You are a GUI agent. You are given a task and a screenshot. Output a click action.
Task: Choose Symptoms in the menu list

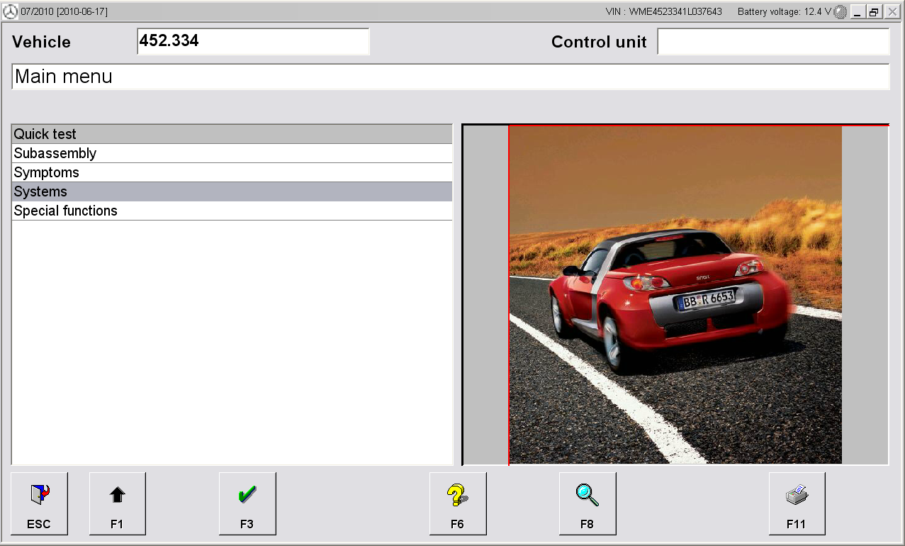tap(232, 172)
